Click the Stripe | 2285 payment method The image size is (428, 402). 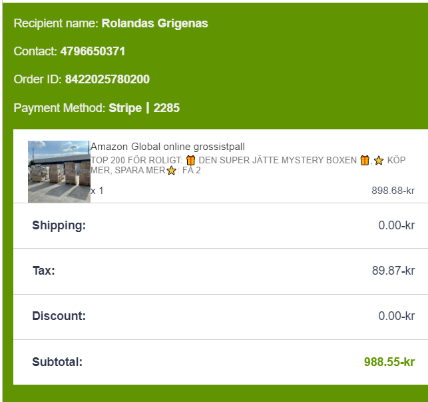pyautogui.click(x=144, y=107)
